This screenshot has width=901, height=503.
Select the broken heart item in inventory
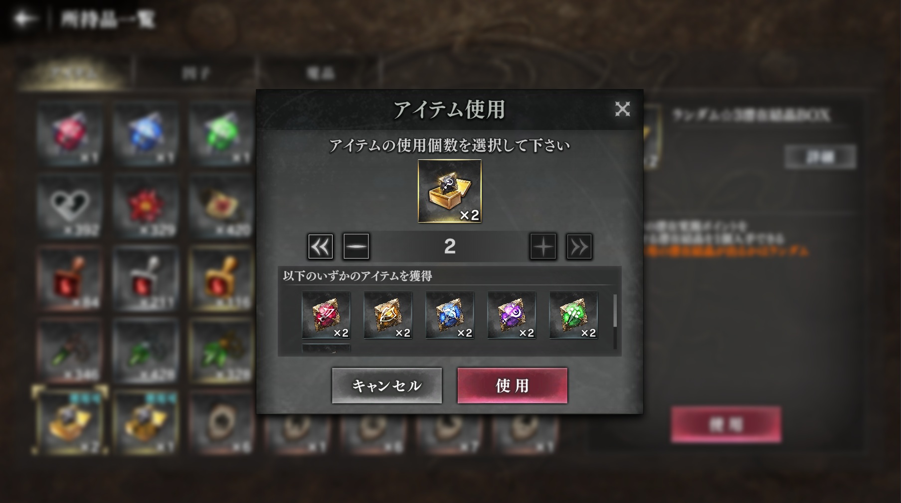click(x=70, y=205)
